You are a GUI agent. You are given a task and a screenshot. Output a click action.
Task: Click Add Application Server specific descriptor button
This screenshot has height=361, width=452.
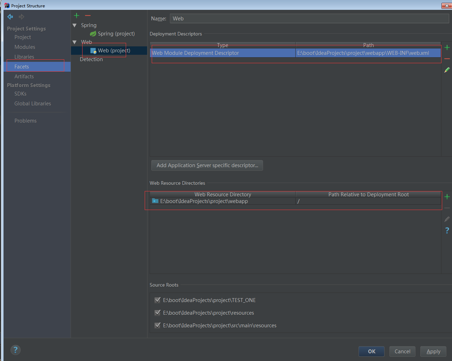207,165
